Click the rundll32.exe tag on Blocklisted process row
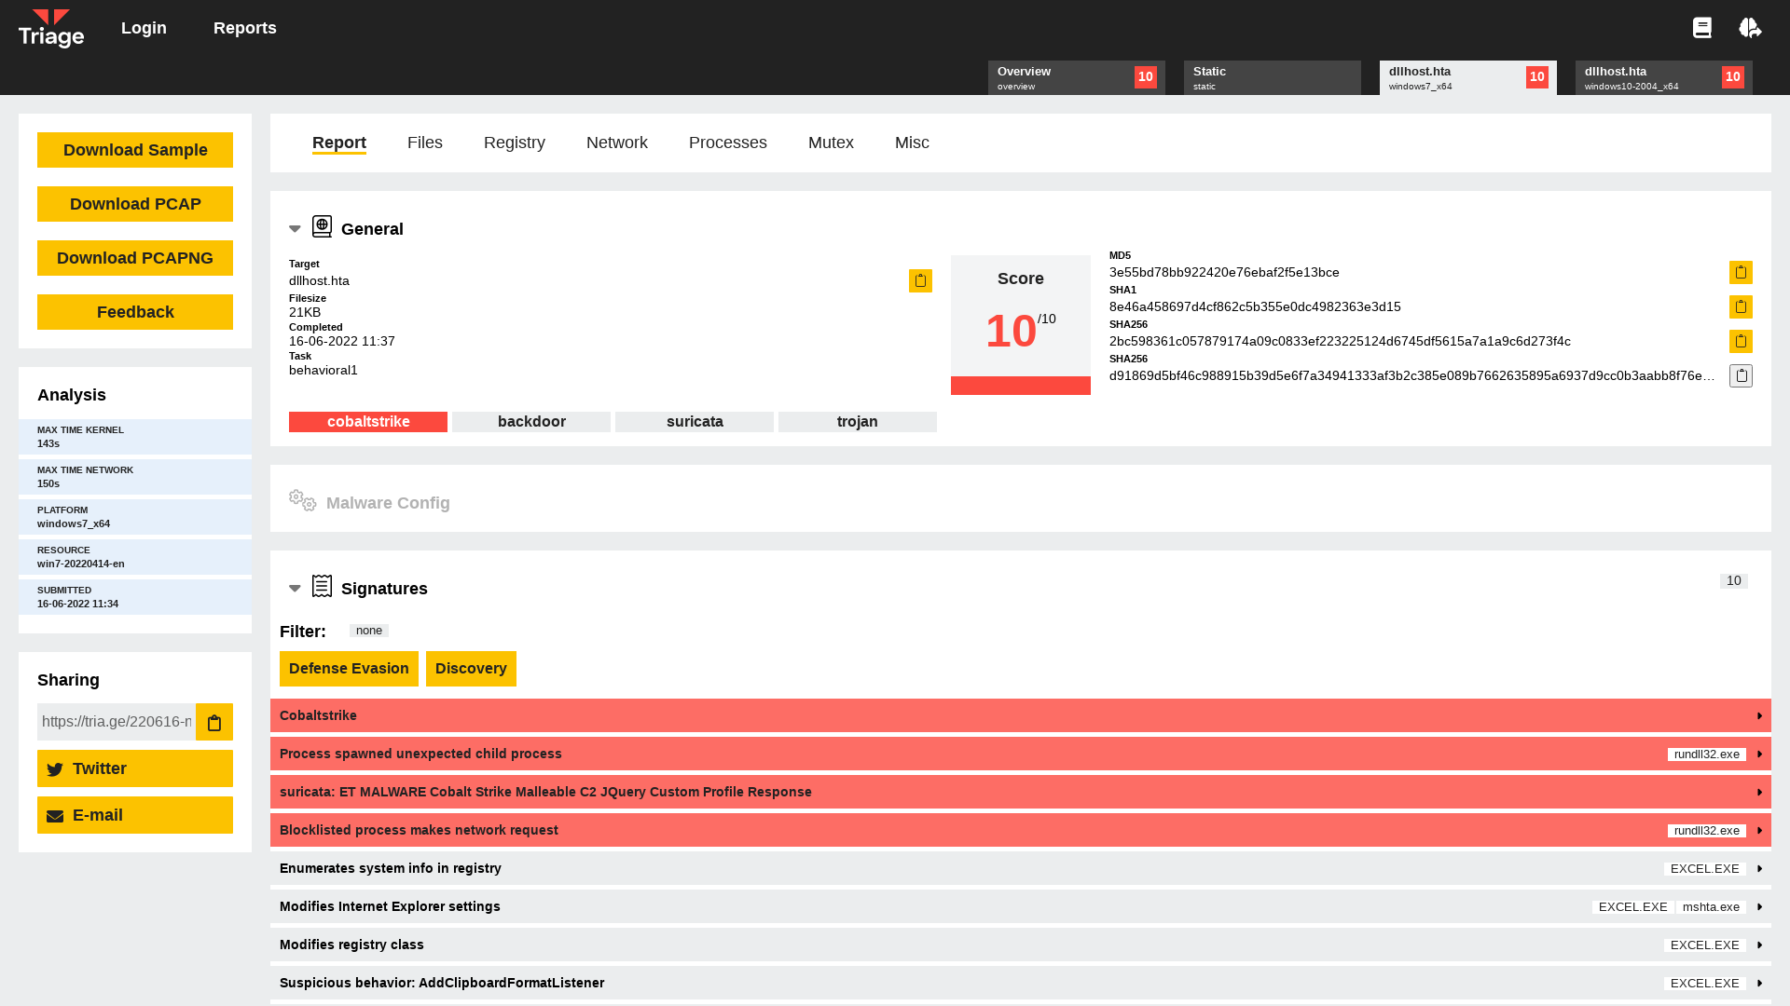 click(1707, 831)
